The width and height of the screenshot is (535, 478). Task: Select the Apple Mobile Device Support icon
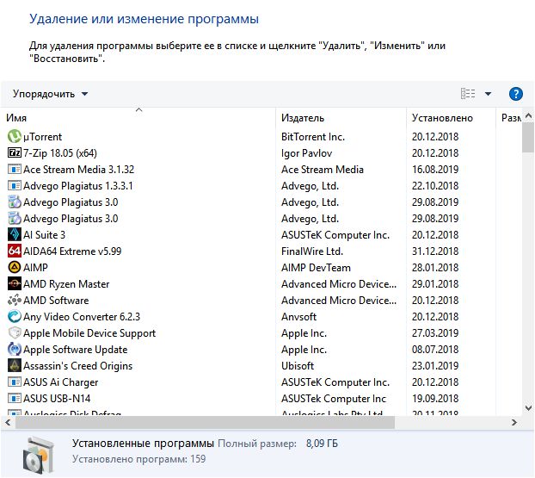click(x=15, y=332)
